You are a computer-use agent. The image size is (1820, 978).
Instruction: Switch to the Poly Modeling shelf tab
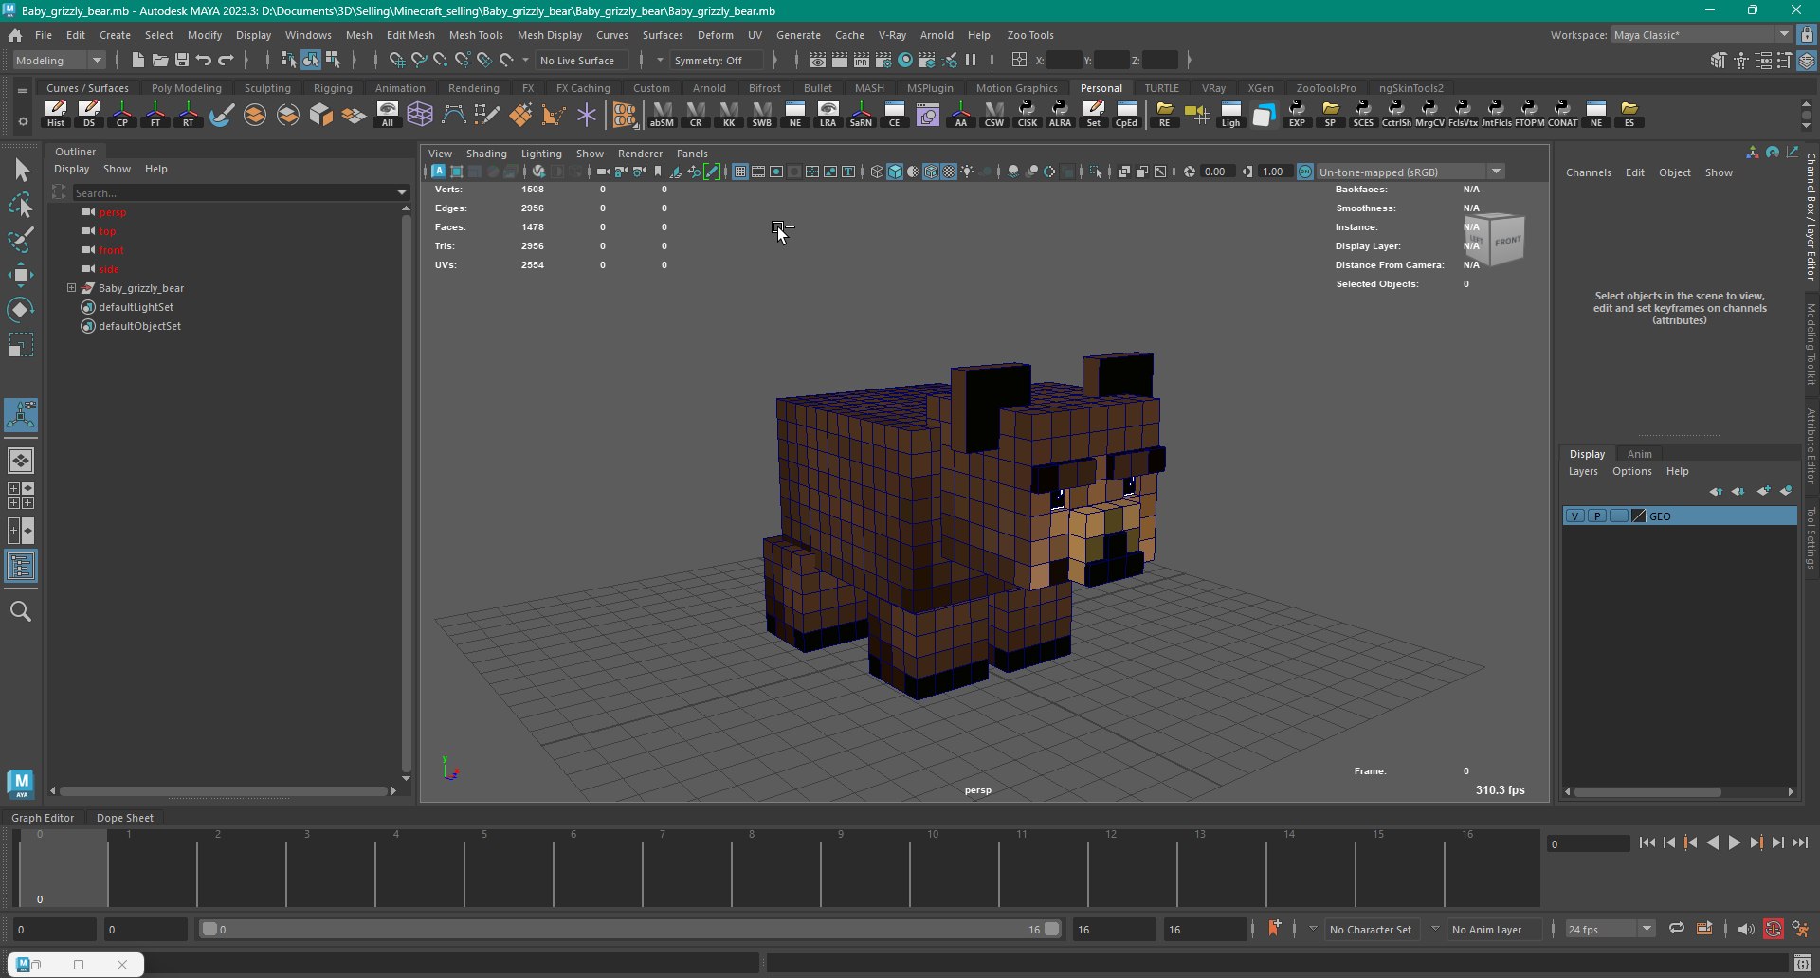(187, 88)
